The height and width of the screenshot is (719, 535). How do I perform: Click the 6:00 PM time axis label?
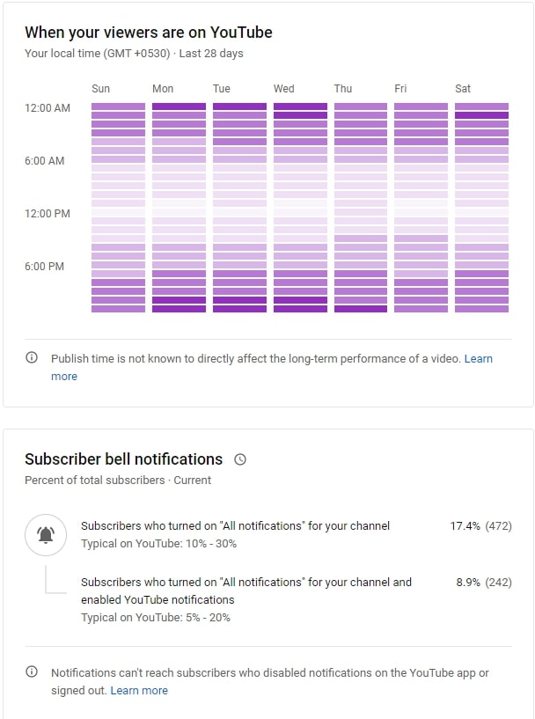tap(45, 267)
